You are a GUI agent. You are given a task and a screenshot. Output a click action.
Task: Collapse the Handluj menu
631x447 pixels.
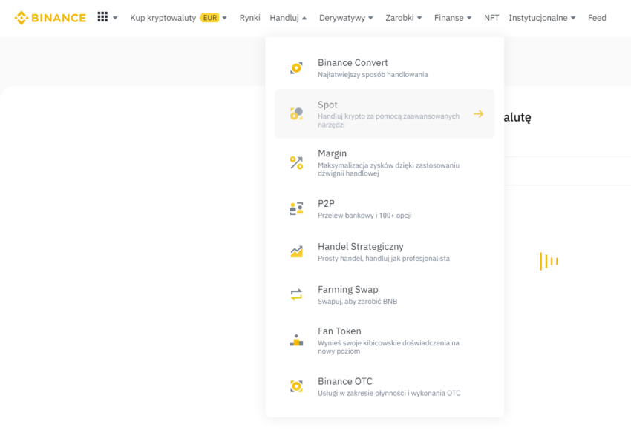coord(288,18)
